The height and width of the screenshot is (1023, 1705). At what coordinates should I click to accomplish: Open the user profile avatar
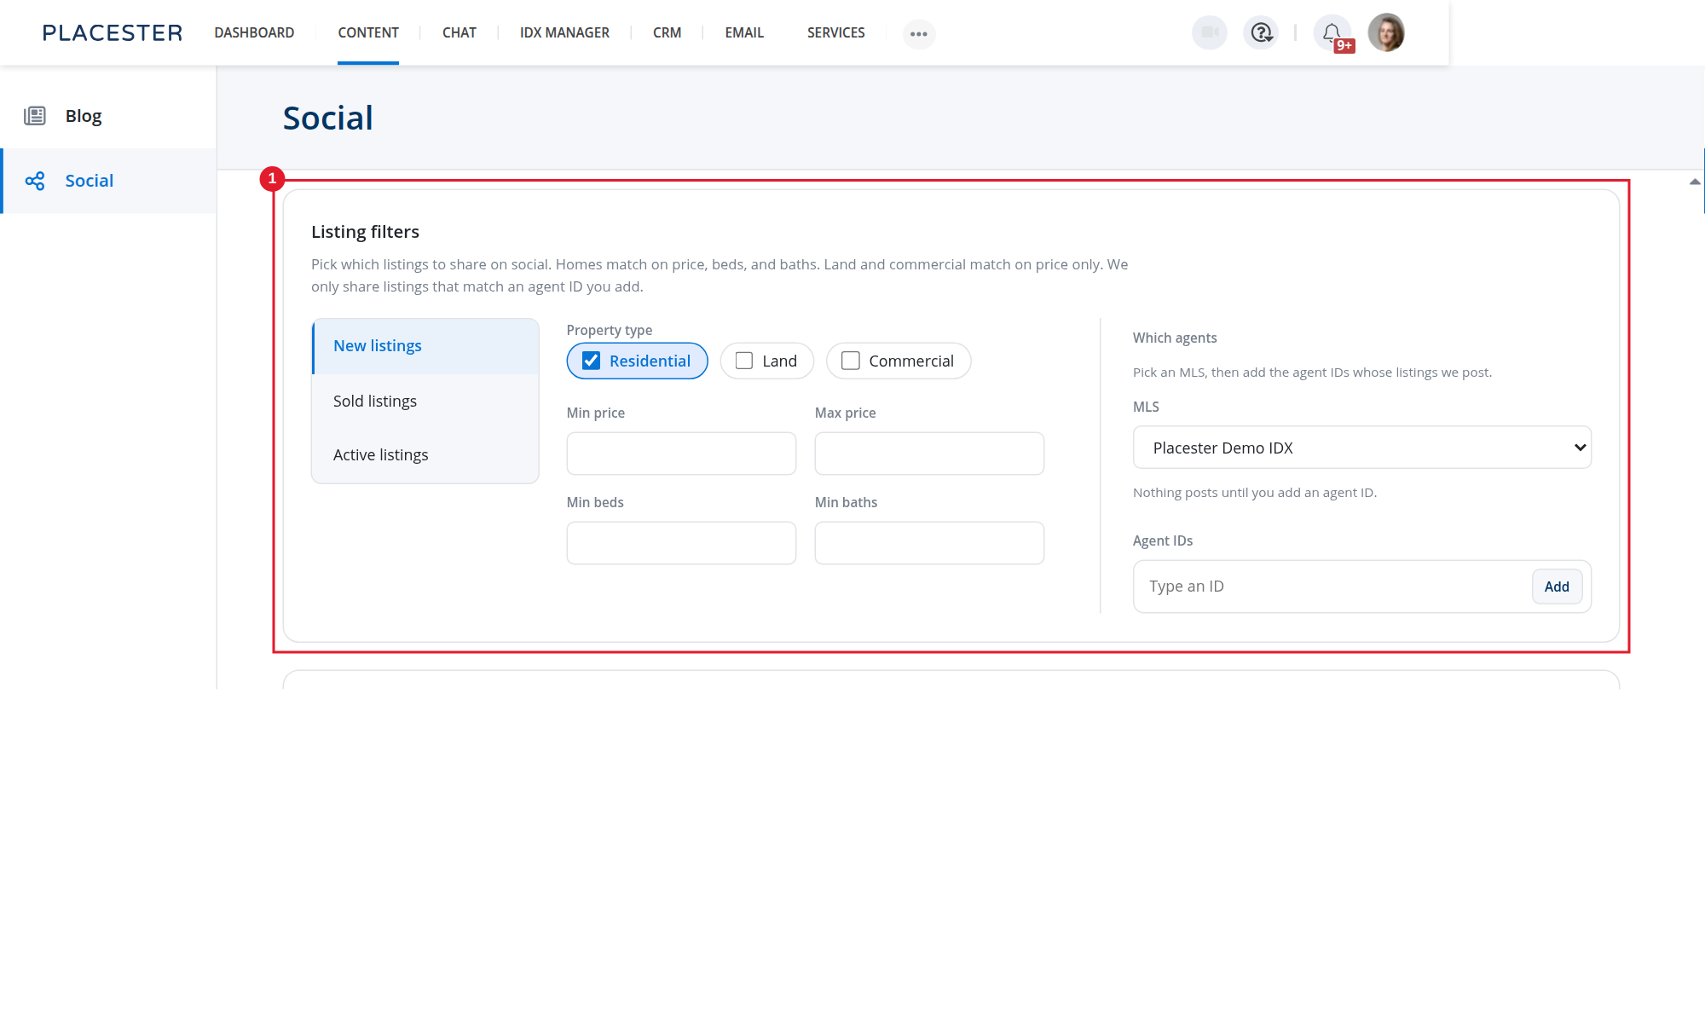tap(1386, 33)
